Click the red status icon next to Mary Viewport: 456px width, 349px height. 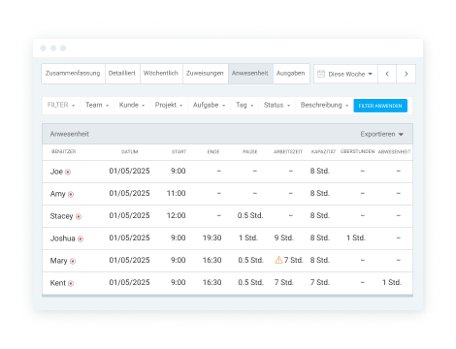pyautogui.click(x=73, y=262)
